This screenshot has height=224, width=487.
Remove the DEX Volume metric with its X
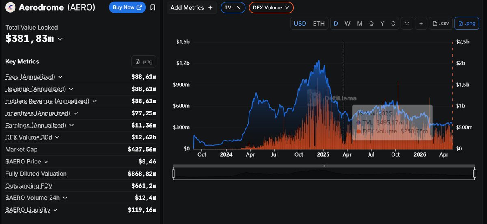point(287,8)
